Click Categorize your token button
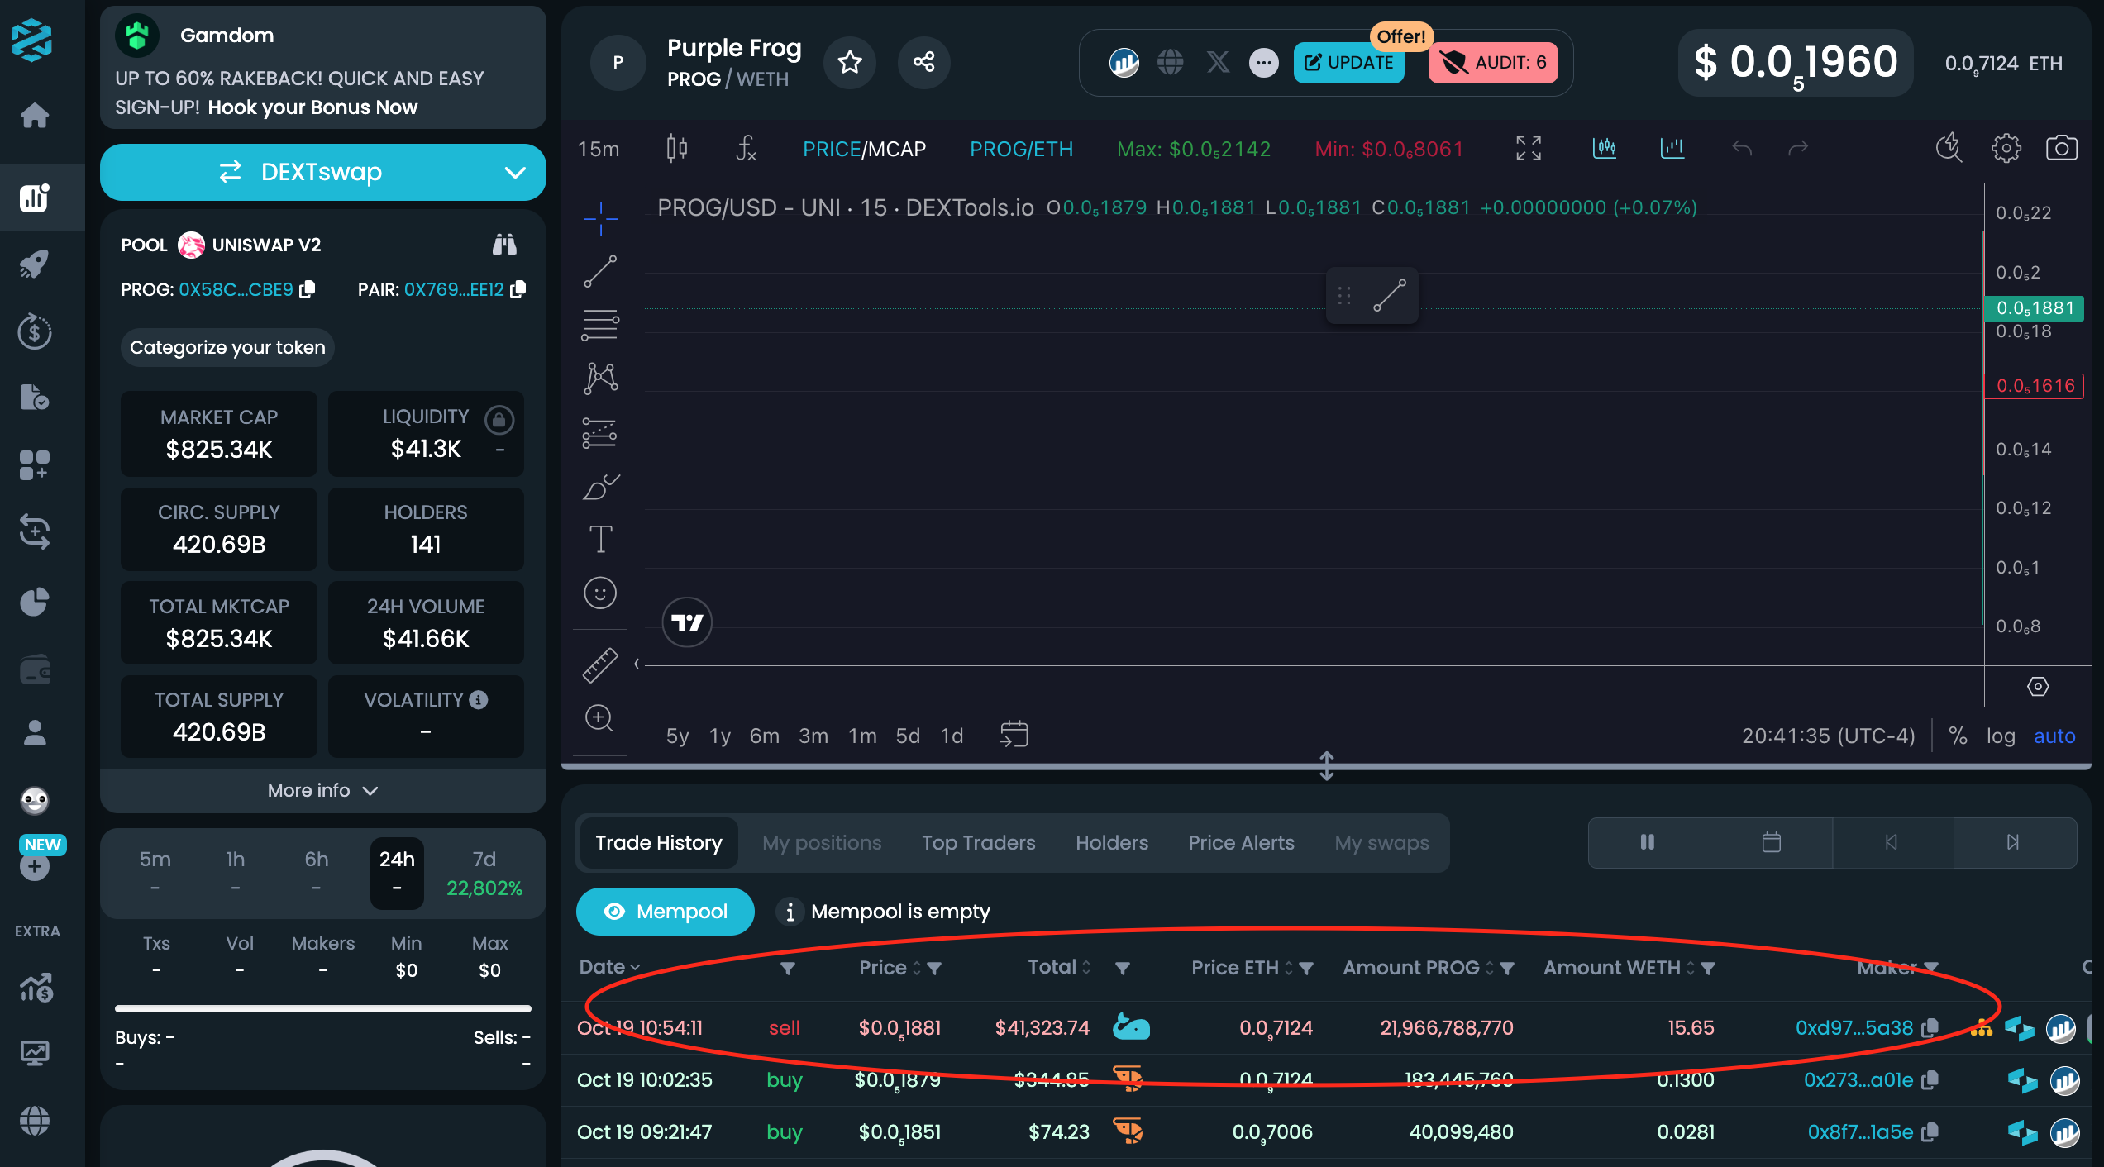Viewport: 2104px width, 1167px height. [227, 347]
